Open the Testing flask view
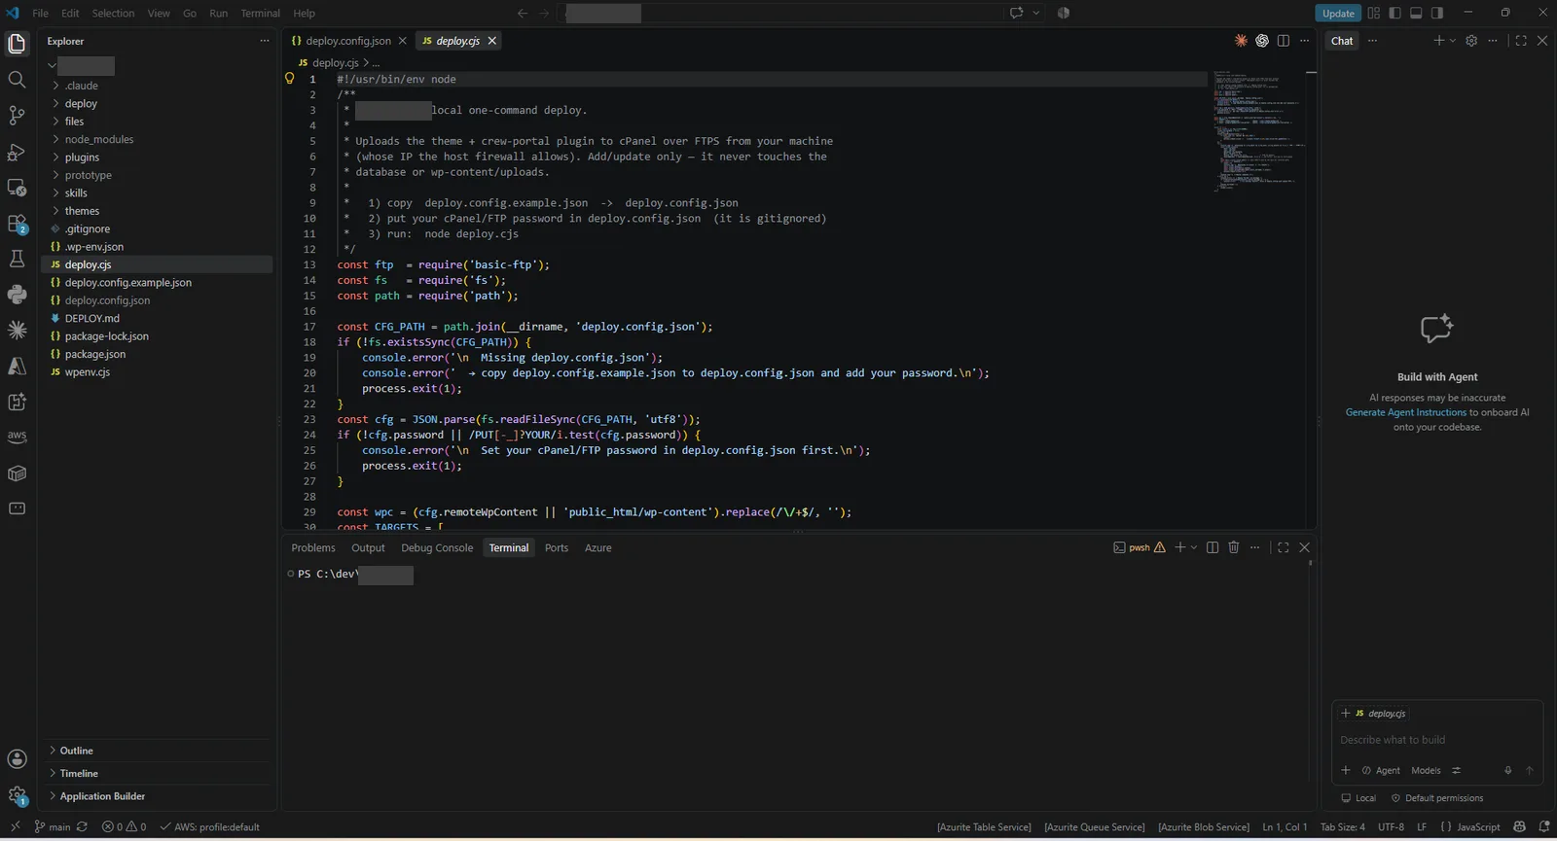1557x841 pixels. [17, 259]
